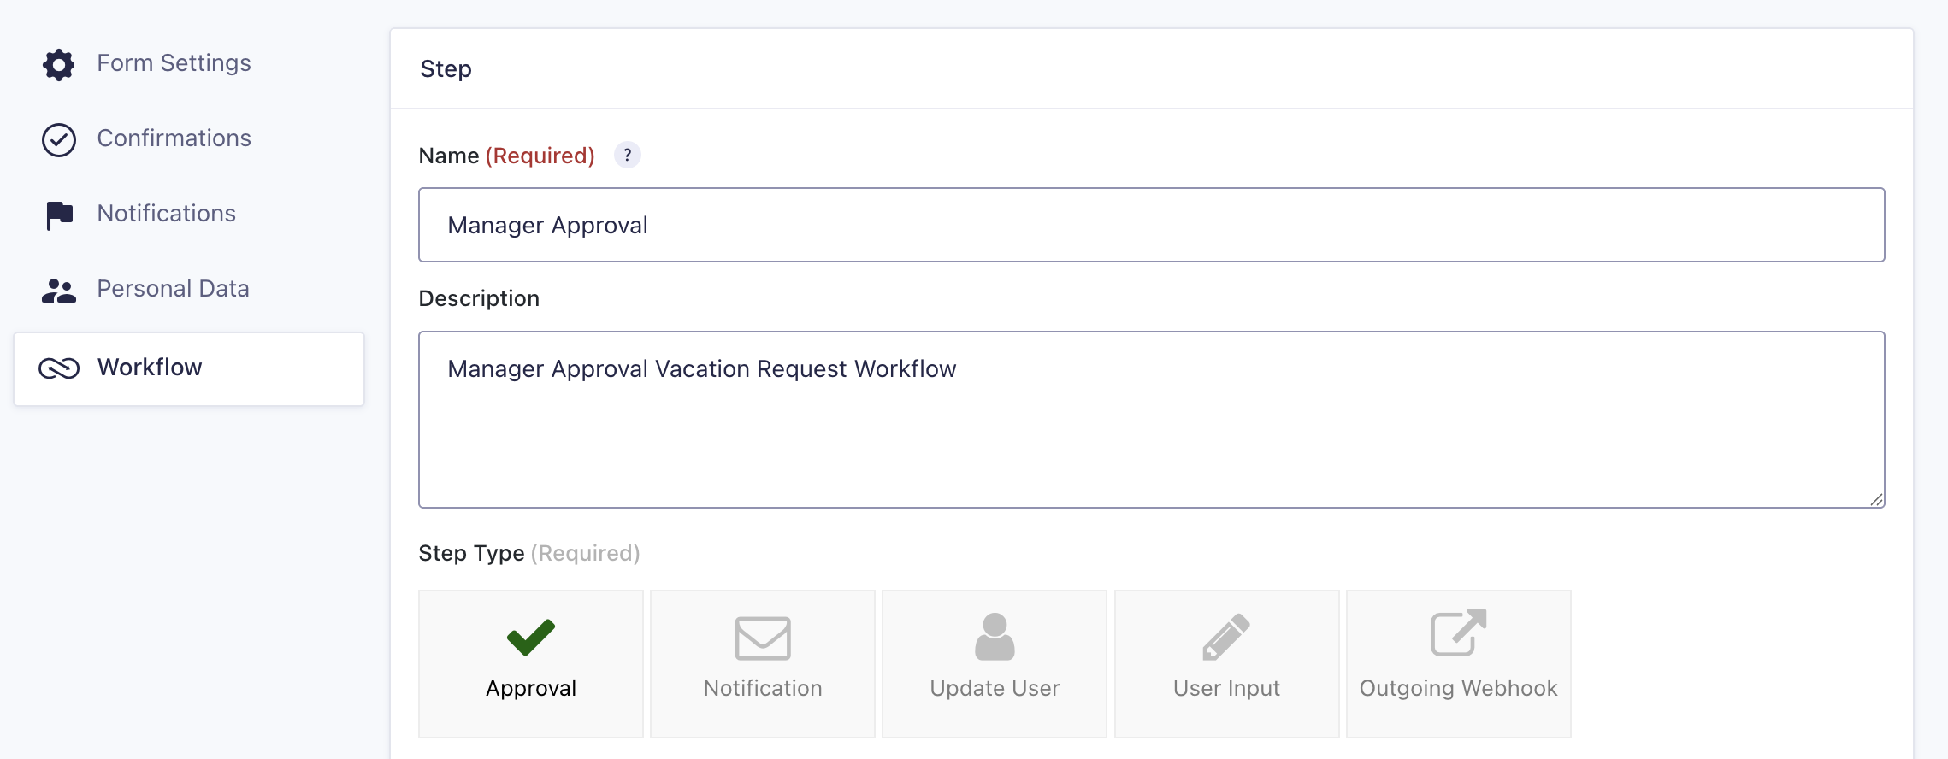The image size is (1948, 759).
Task: Go to the Confirmations settings page
Action: coord(174,138)
